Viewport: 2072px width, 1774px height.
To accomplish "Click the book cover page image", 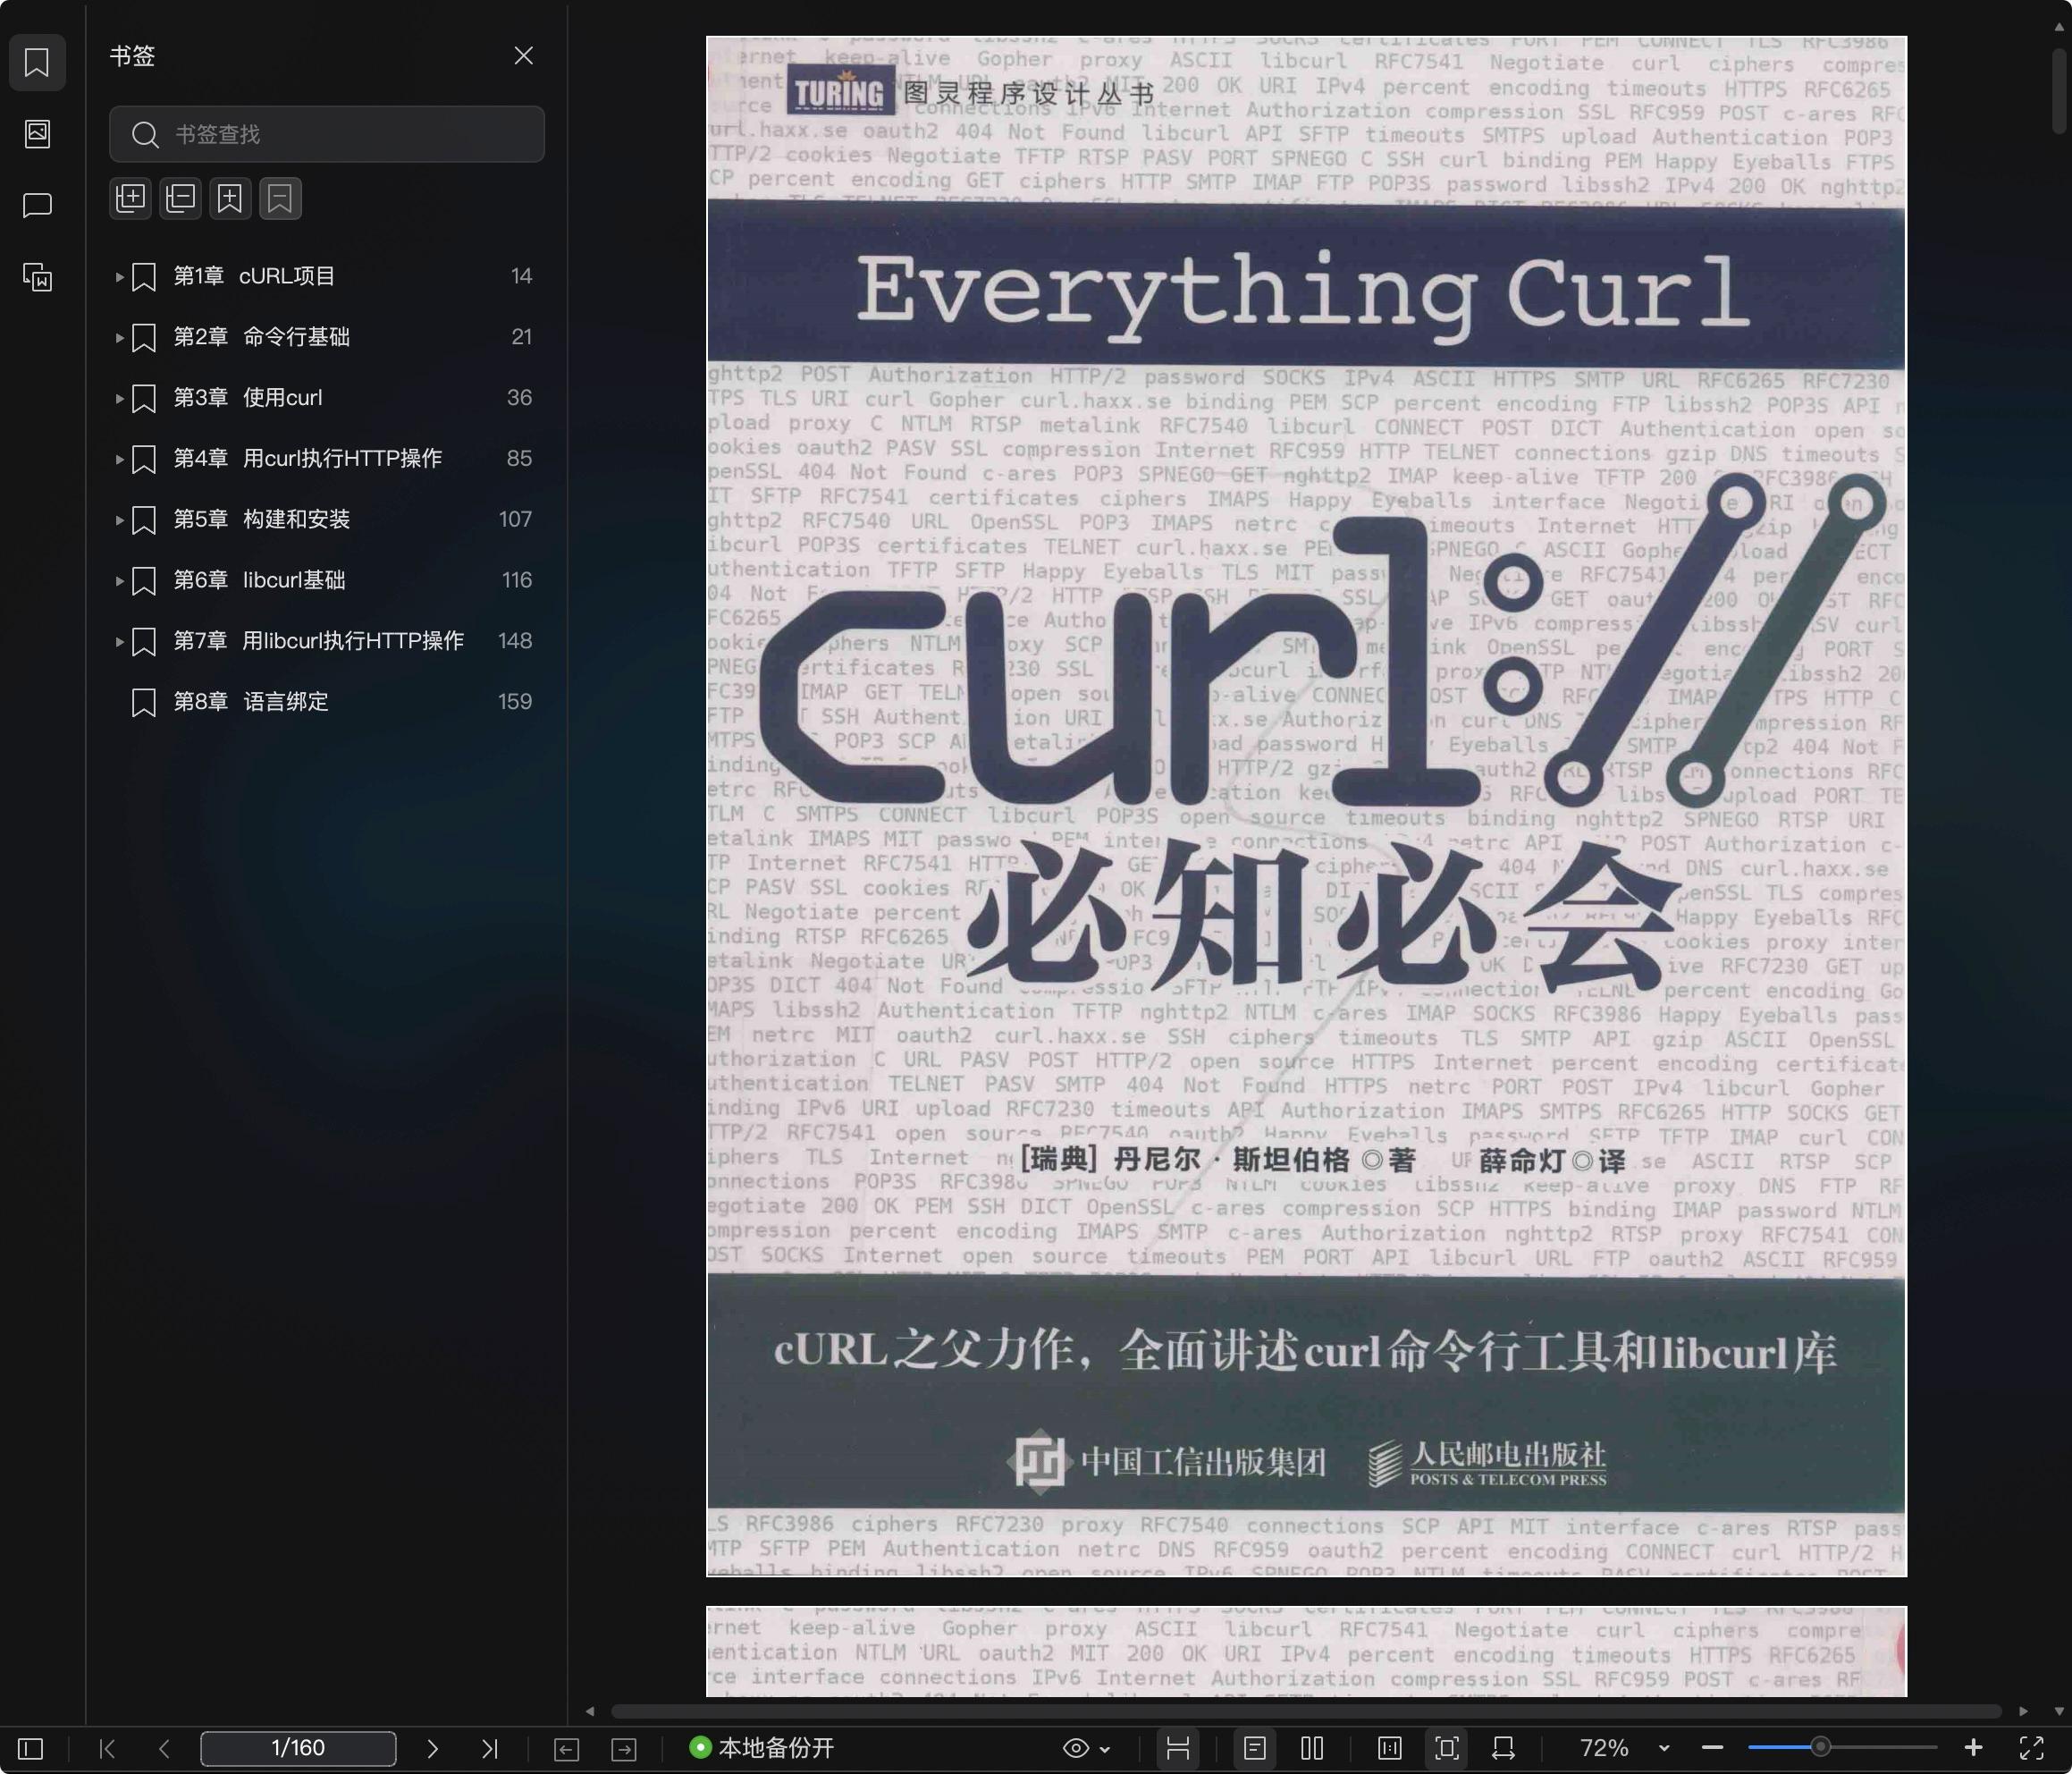I will point(1306,807).
